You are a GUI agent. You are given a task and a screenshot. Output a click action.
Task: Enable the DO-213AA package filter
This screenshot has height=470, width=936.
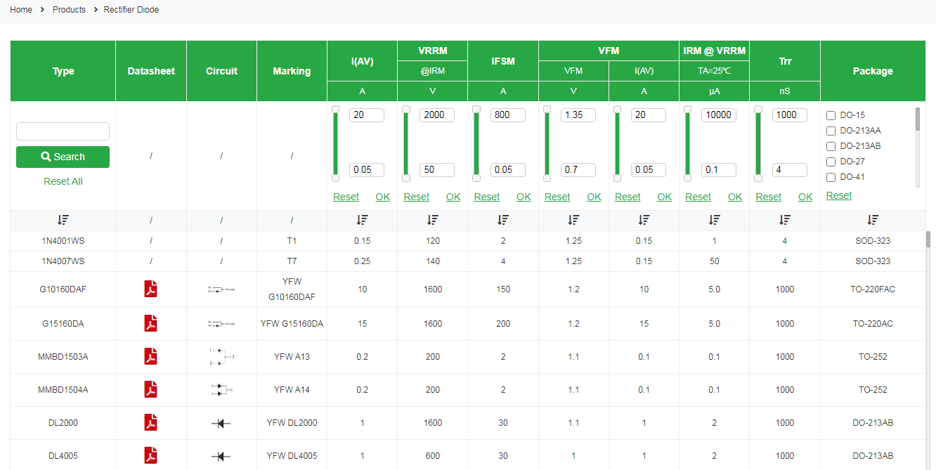pyautogui.click(x=831, y=131)
